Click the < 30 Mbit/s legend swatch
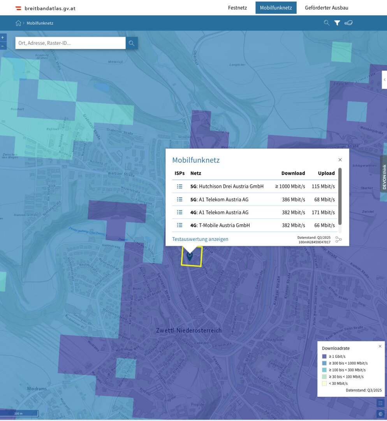This screenshot has height=421, width=387. (324, 384)
